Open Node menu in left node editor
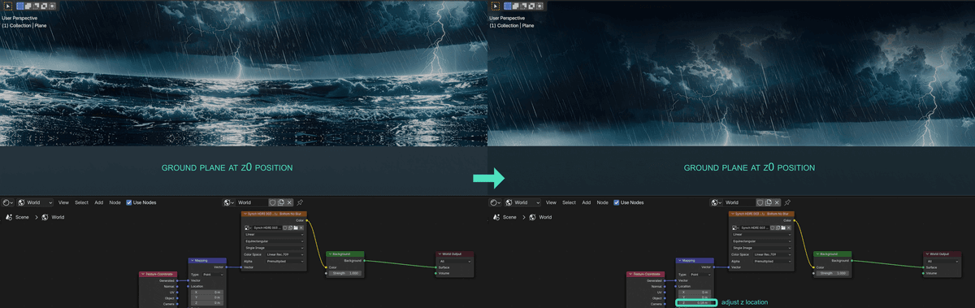The image size is (975, 308). [115, 202]
